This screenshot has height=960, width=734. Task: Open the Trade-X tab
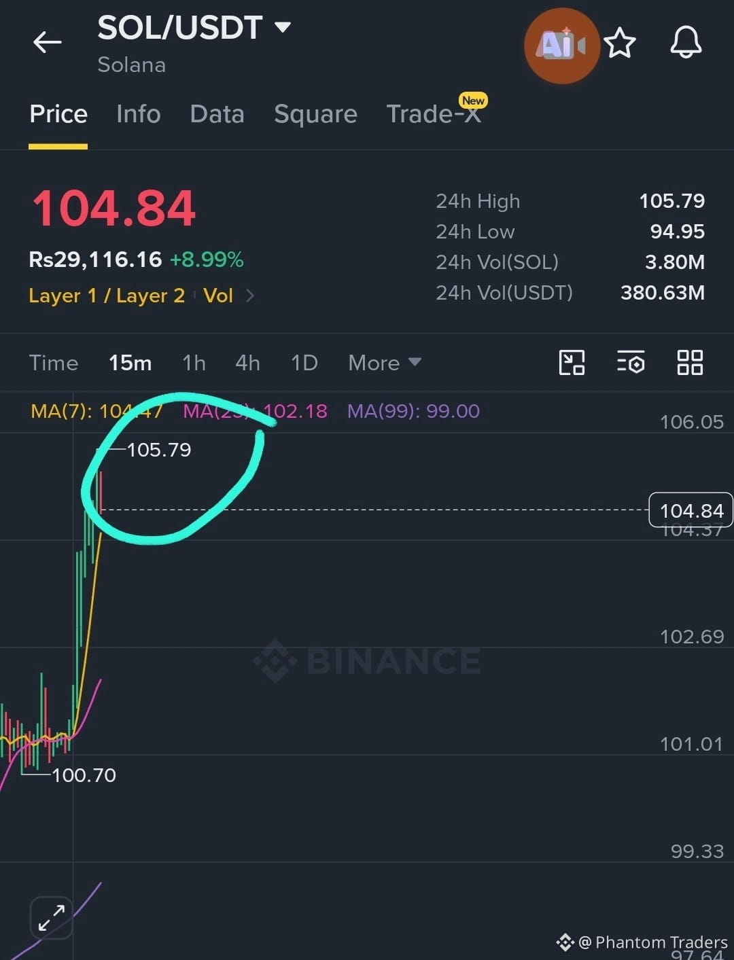point(434,114)
